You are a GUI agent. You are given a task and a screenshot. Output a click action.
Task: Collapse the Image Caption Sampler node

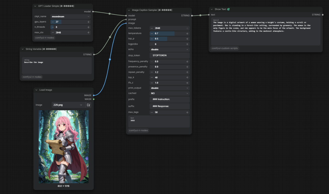[129, 10]
